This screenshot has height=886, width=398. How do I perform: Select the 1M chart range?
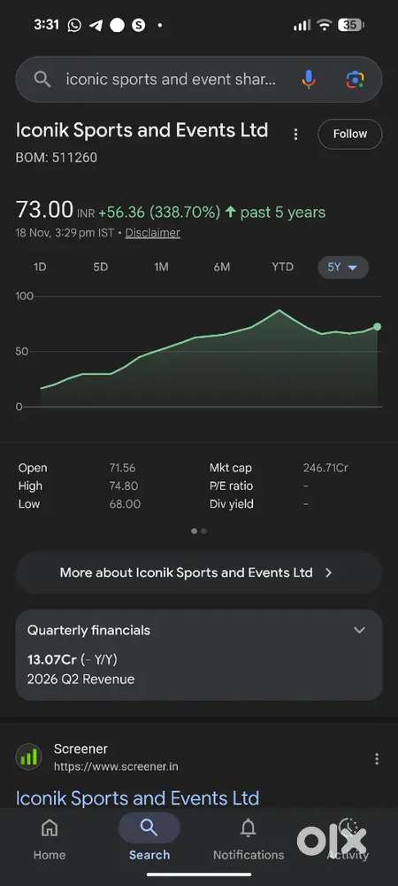tap(161, 268)
